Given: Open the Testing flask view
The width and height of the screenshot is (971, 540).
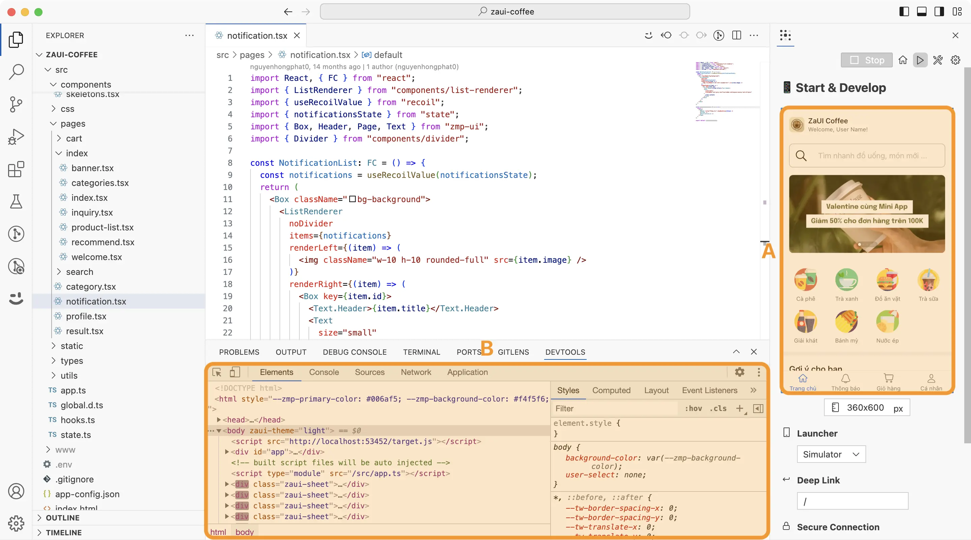Looking at the screenshot, I should [16, 202].
